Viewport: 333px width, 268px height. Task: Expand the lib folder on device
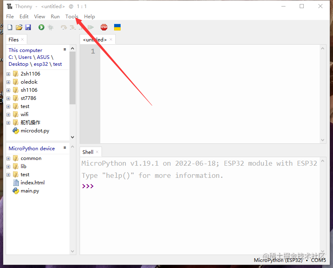click(x=9, y=166)
